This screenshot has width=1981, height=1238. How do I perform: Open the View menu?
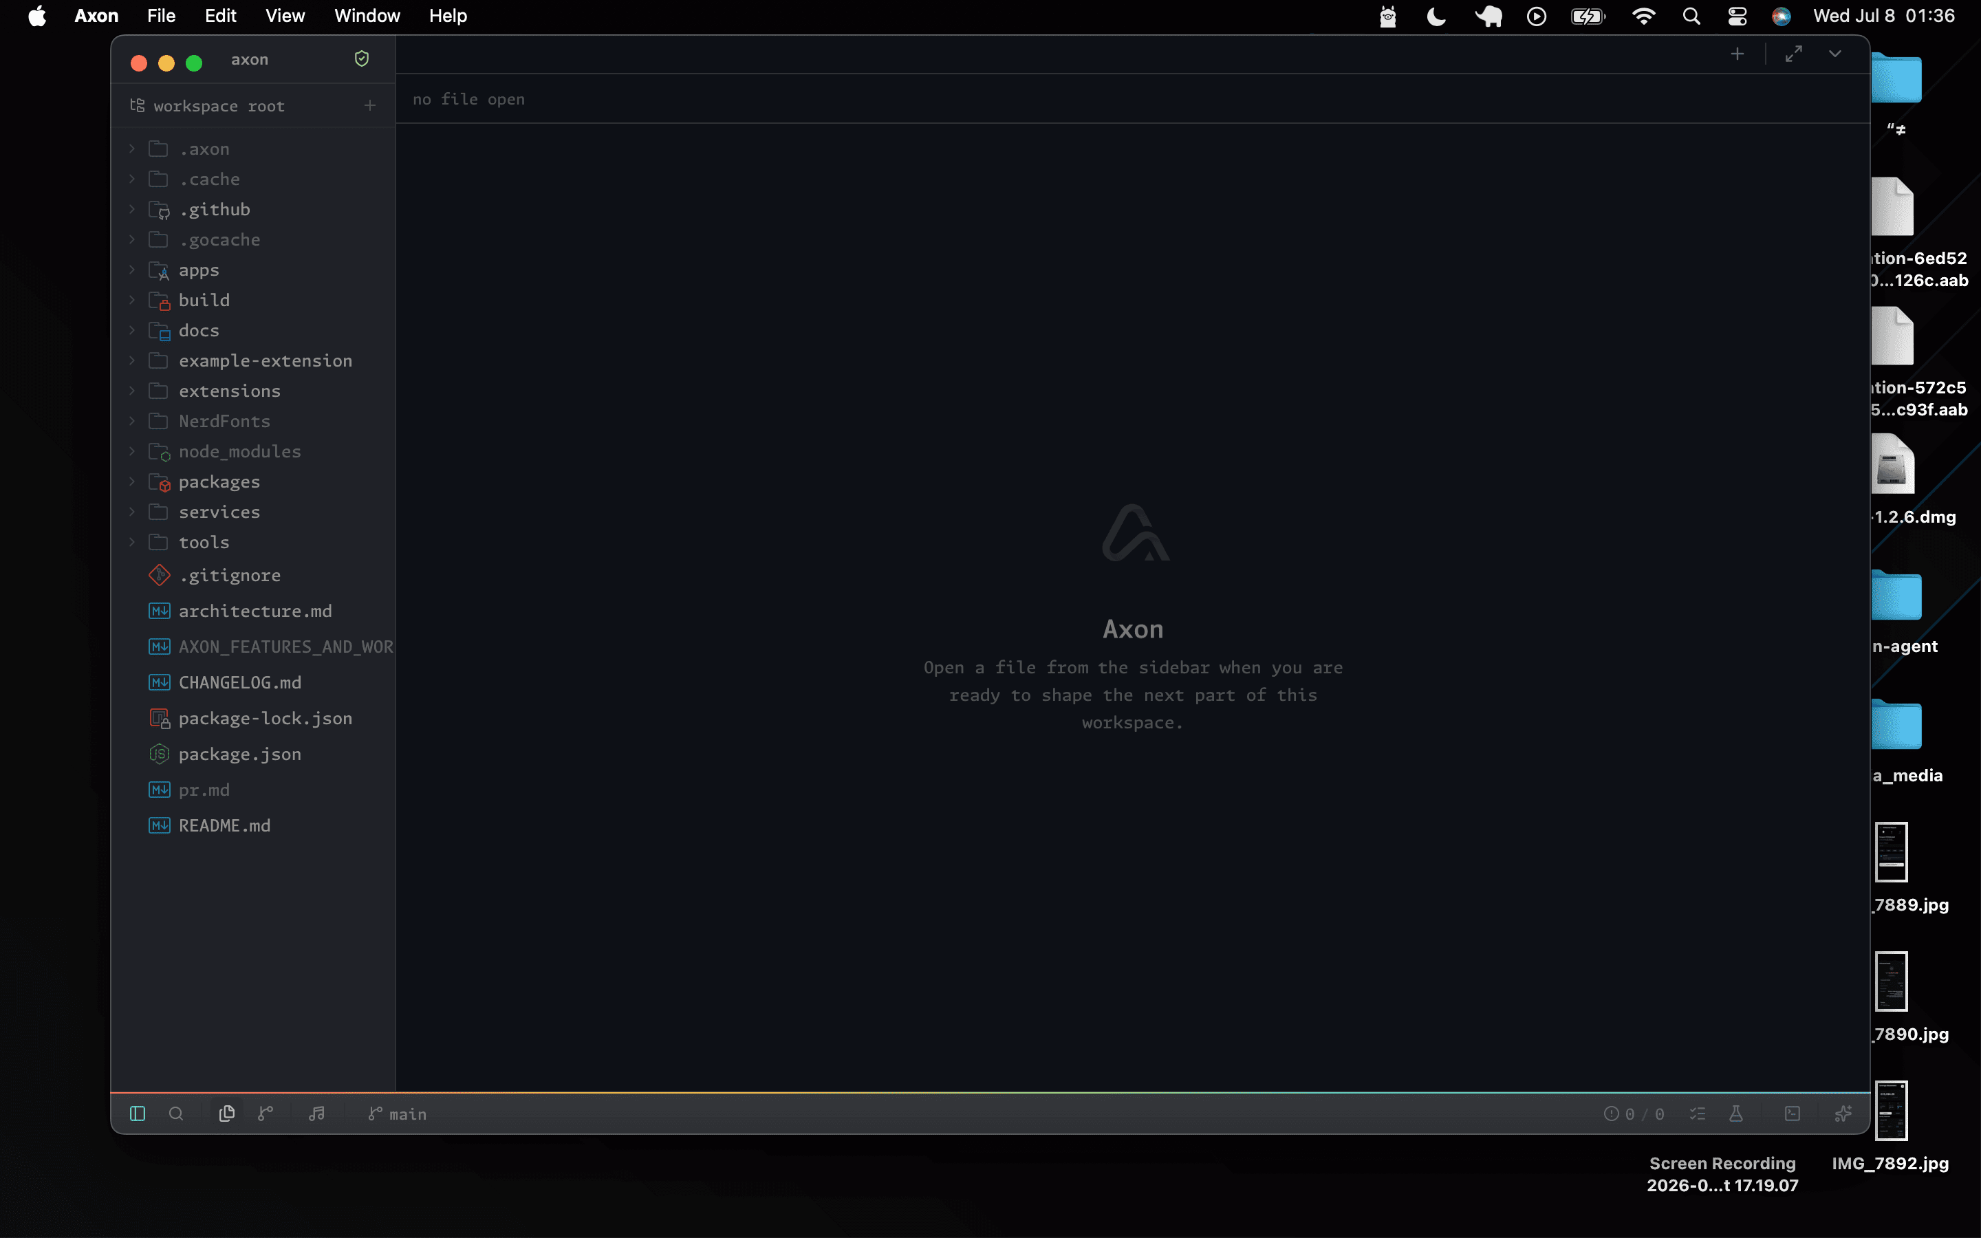[x=285, y=16]
